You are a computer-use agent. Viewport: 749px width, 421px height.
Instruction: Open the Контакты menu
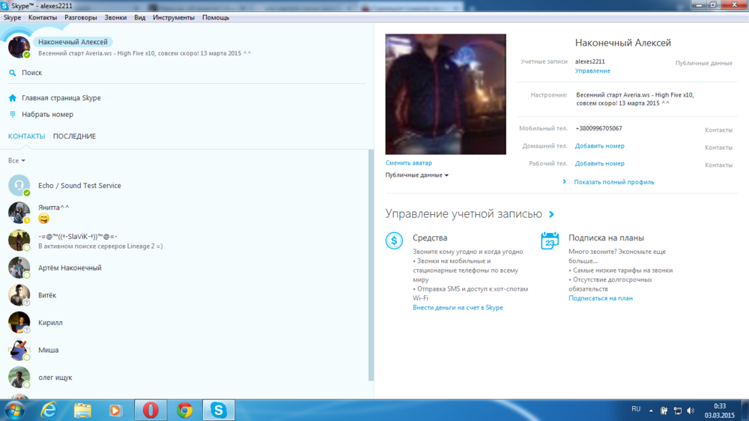click(x=43, y=18)
